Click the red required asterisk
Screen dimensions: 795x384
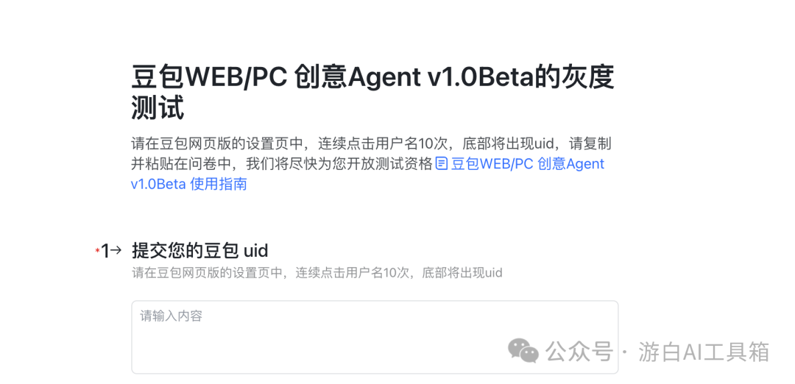(97, 250)
